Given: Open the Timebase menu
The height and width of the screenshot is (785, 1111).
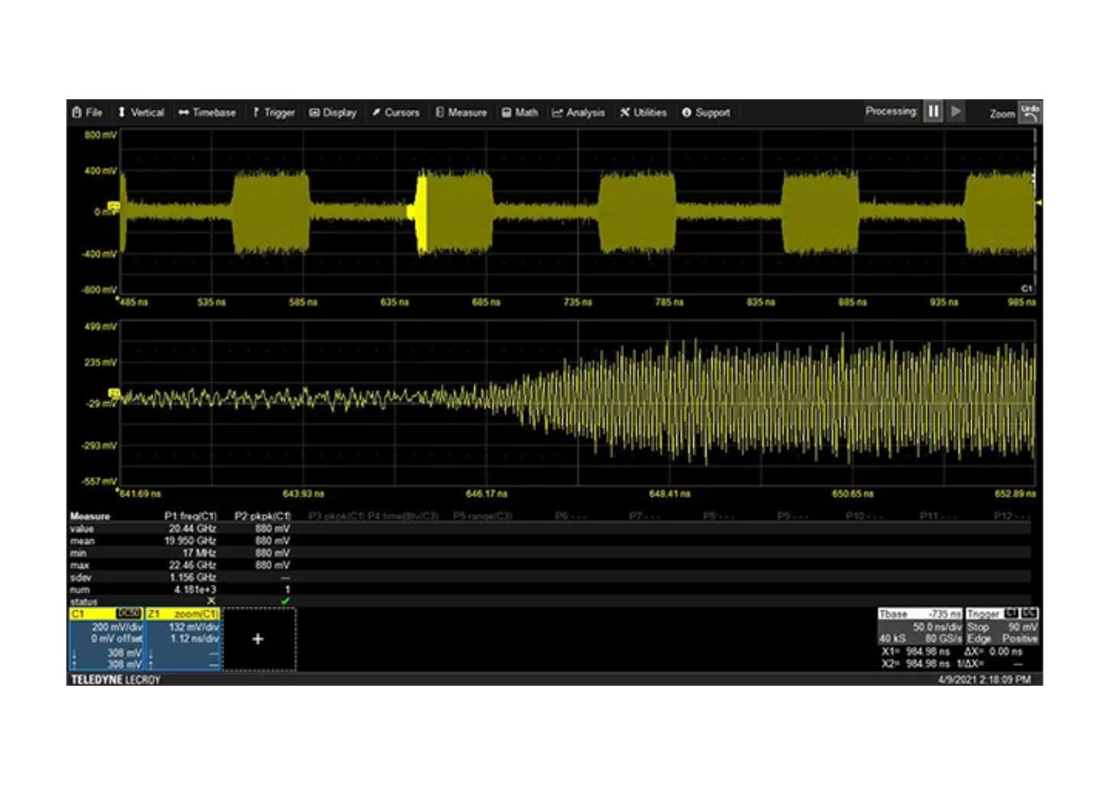Looking at the screenshot, I should coord(207,113).
